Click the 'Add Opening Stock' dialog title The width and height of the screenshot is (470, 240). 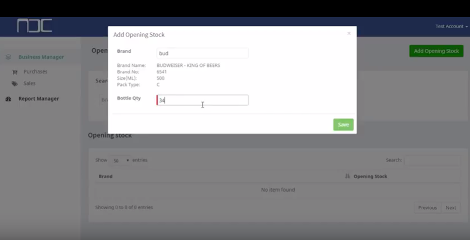[x=139, y=34]
